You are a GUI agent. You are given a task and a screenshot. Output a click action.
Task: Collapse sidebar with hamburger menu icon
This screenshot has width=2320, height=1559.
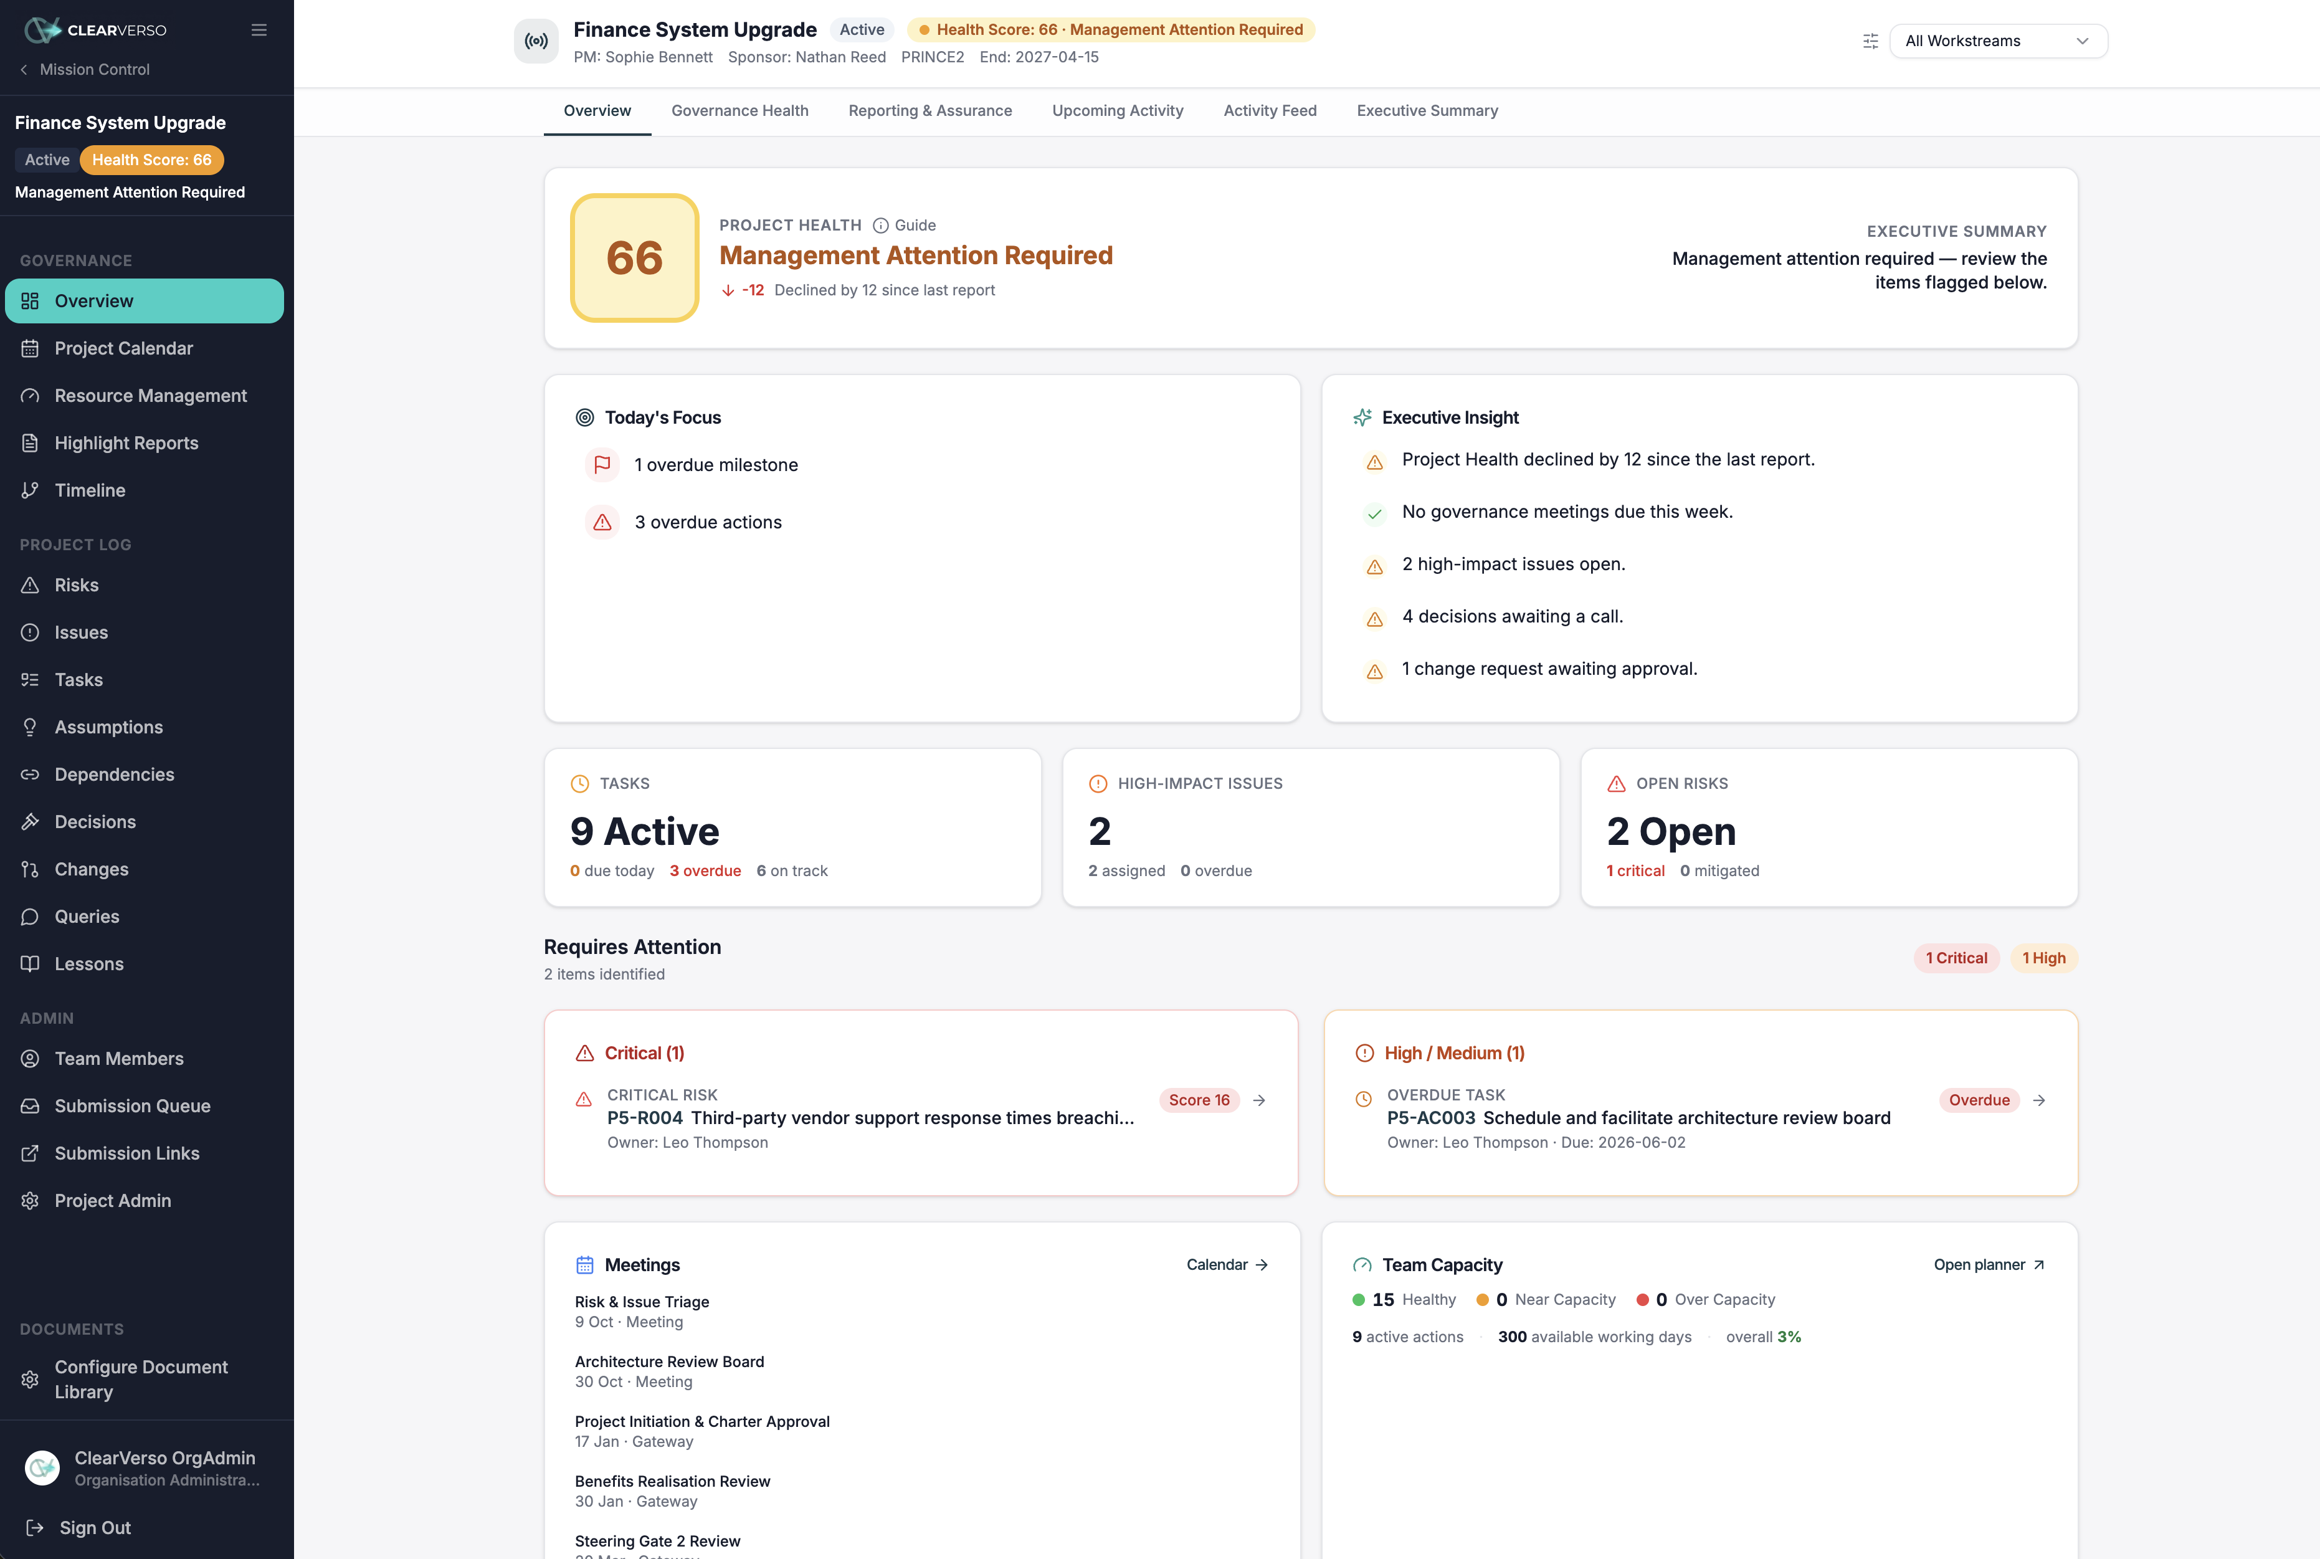point(259,30)
